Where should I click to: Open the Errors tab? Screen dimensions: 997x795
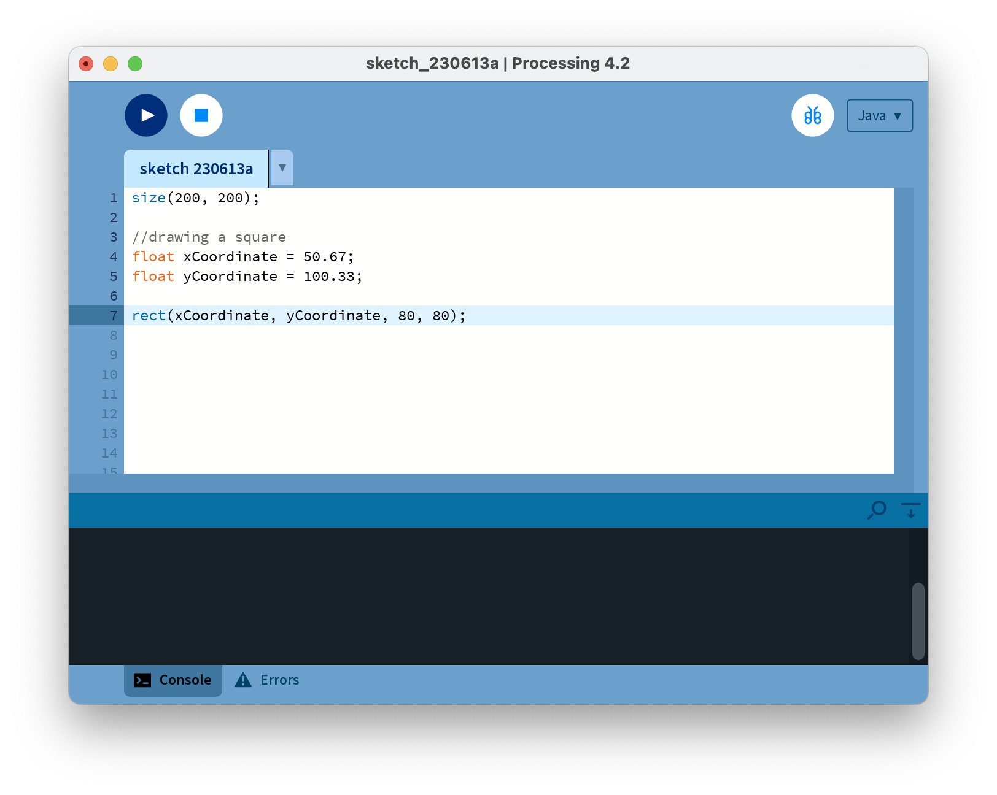coord(279,680)
